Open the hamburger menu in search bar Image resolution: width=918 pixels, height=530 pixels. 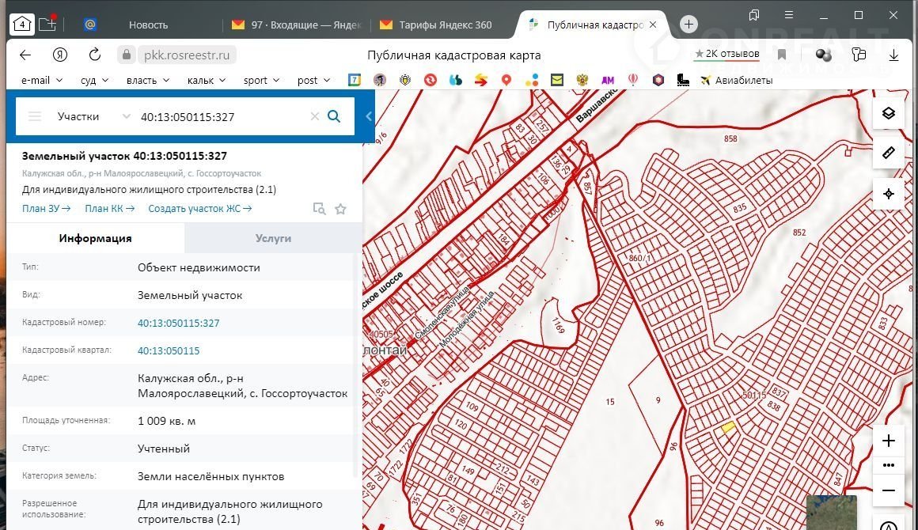pyautogui.click(x=34, y=116)
